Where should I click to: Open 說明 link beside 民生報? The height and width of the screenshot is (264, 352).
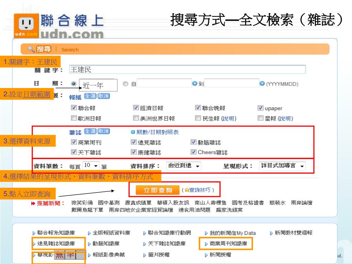[229, 119]
